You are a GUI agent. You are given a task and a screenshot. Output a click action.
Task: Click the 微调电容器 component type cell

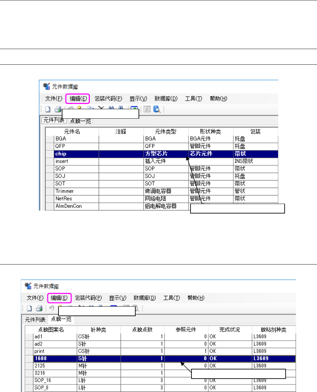tap(166, 191)
